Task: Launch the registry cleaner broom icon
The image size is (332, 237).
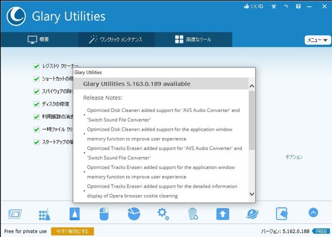Action: pyautogui.click(x=45, y=214)
